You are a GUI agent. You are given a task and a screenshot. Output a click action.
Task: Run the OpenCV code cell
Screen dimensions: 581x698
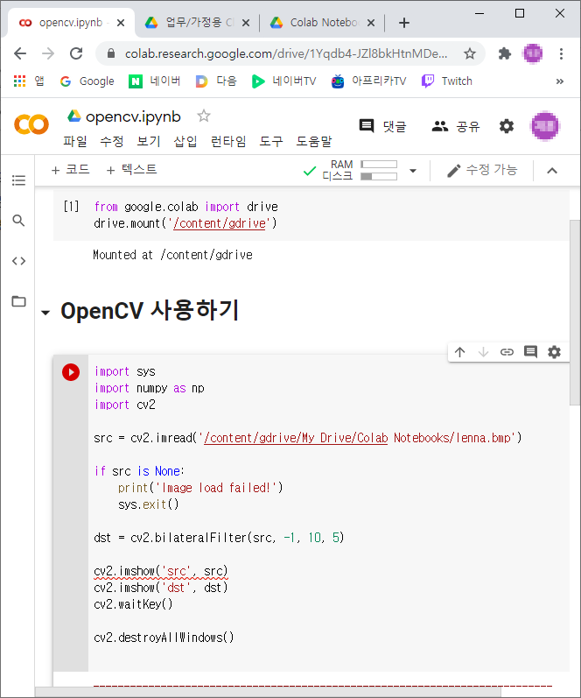(x=71, y=372)
